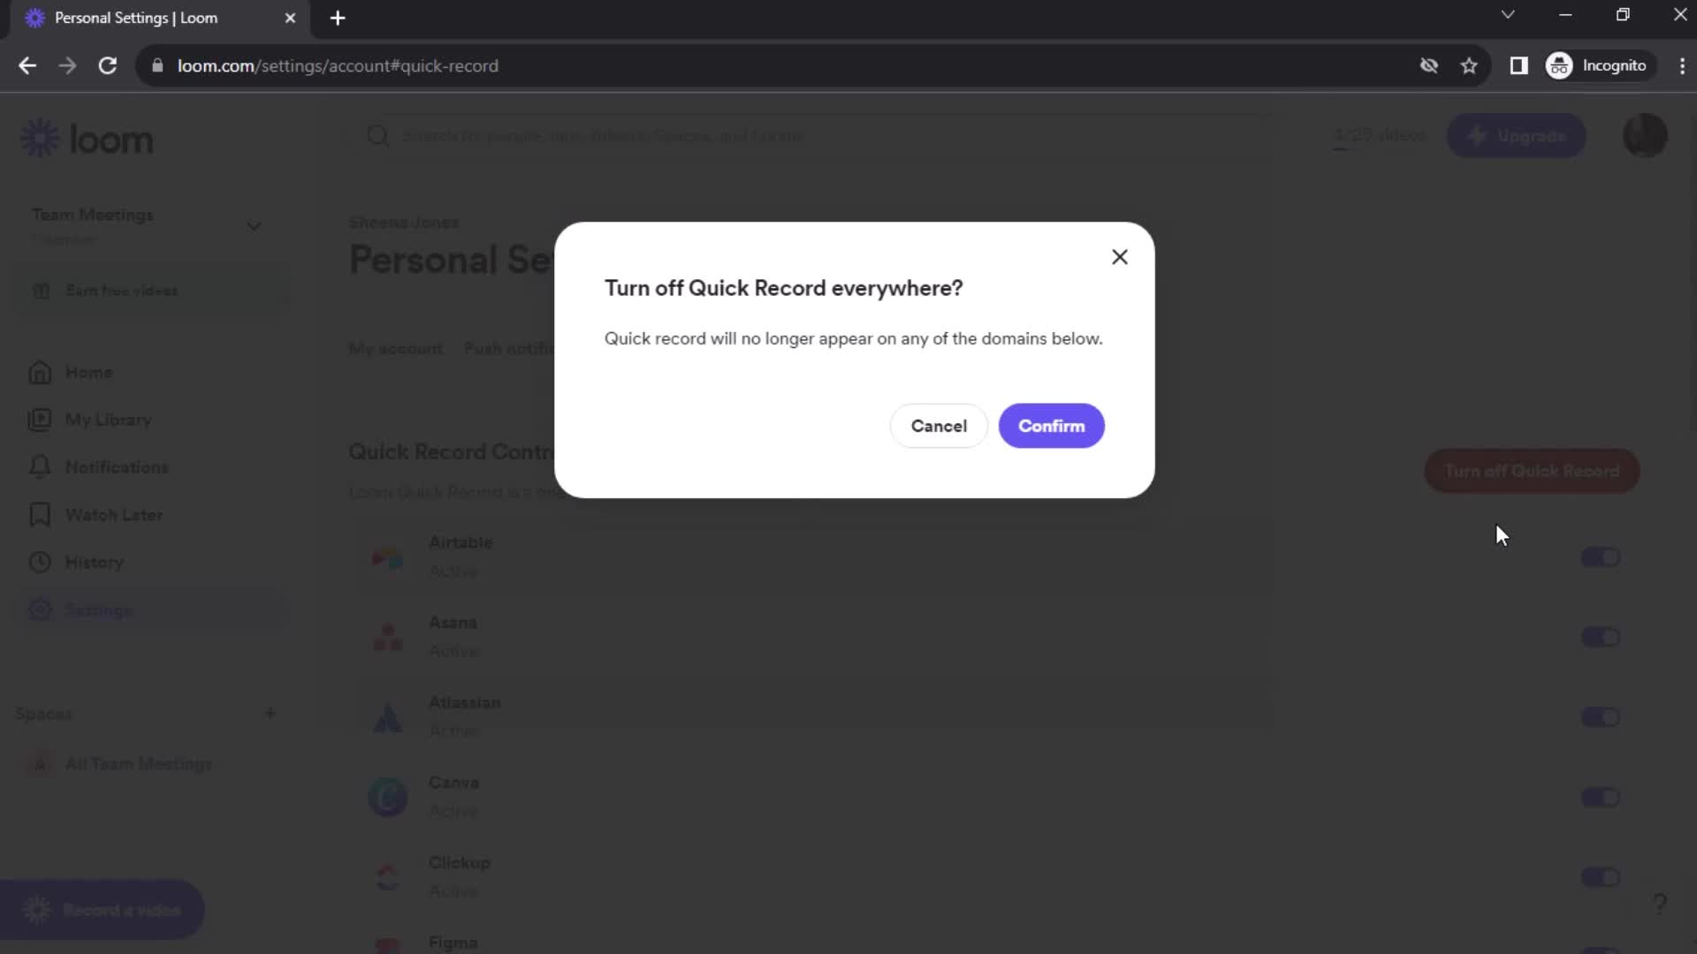The image size is (1697, 954).
Task: Toggle Airtable Quick Record active switch
Action: (x=1602, y=558)
